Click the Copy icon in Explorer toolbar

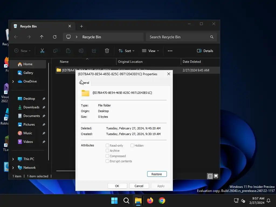click(55, 51)
